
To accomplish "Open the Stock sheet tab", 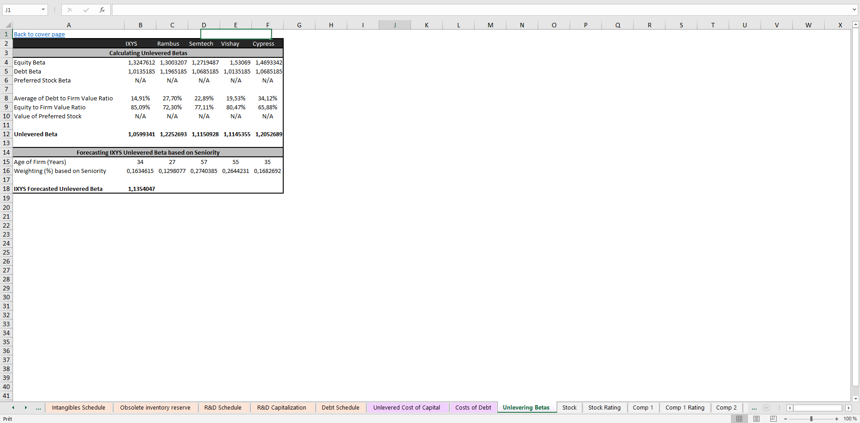I will click(570, 408).
